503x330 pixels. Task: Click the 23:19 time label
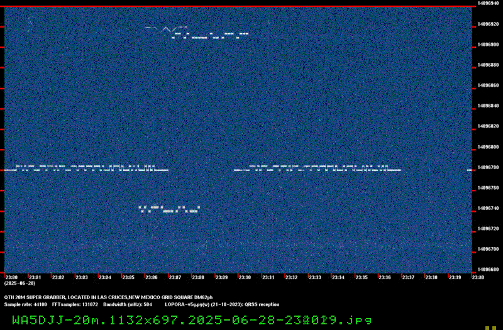[x=455, y=277]
